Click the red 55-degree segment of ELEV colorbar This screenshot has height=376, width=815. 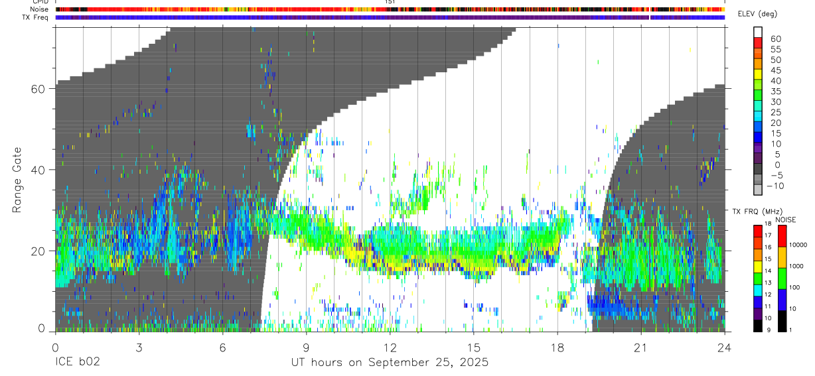tap(758, 42)
